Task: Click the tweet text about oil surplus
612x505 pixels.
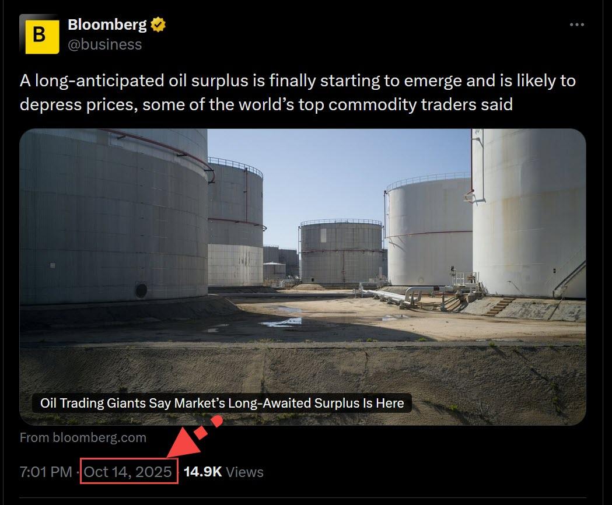Action: click(x=298, y=93)
